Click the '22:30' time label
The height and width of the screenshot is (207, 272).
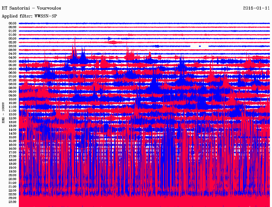[12, 194]
